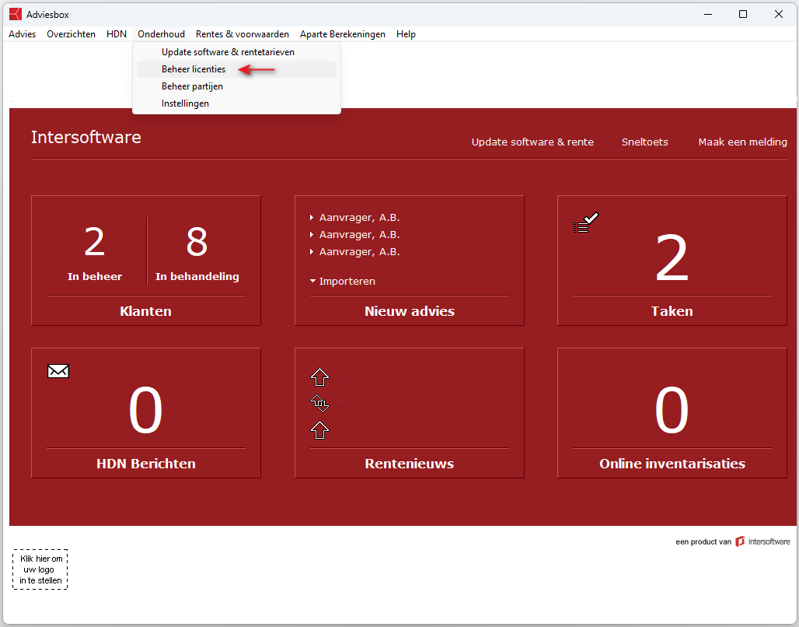The image size is (799, 627).
Task: Maximize the Adviesbox window
Action: (x=743, y=14)
